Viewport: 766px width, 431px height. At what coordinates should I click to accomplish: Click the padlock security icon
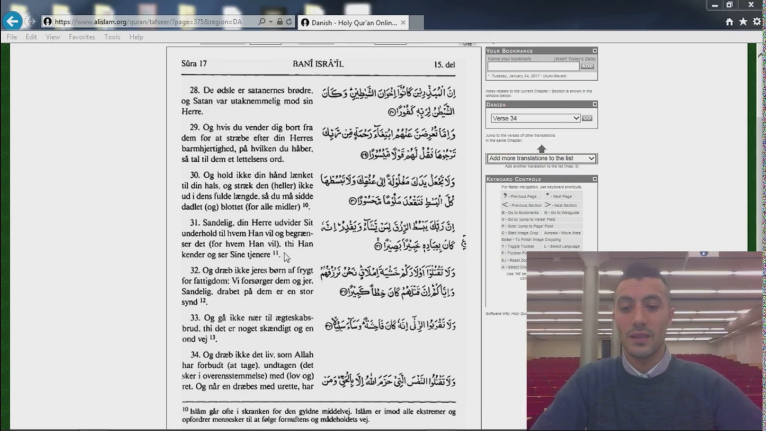coord(279,22)
